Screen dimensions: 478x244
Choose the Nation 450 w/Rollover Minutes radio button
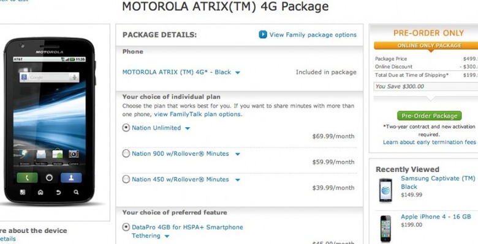[x=126, y=180]
